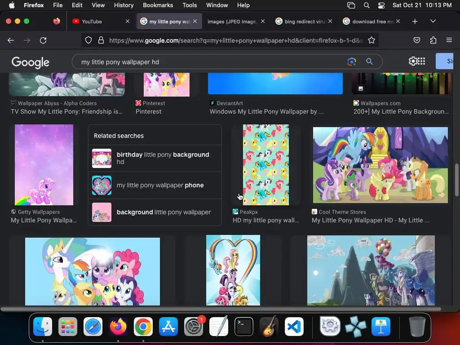Click the mountain balloon ponies thumbnail
The width and height of the screenshot is (460, 345).
371,270
